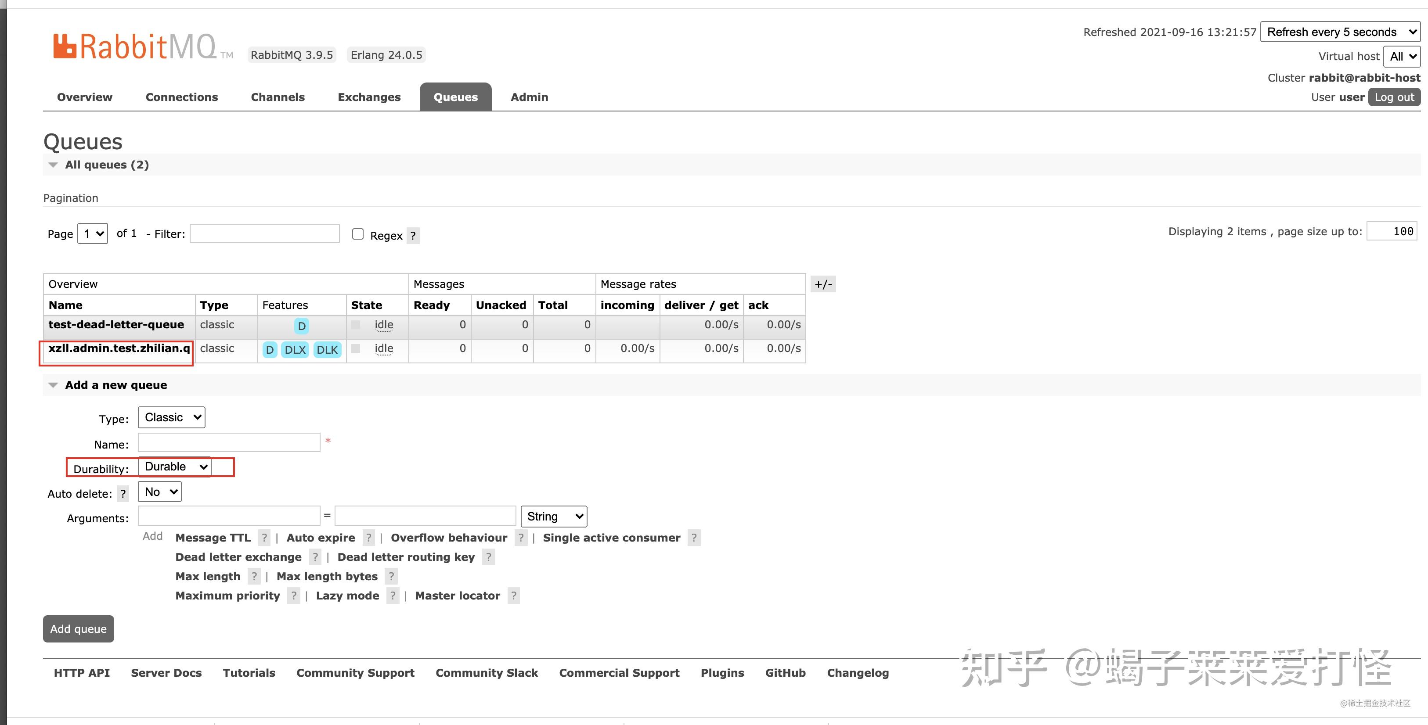Click help icon beside Single active consumer
Image resolution: width=1428 pixels, height=725 pixels.
pos(693,538)
